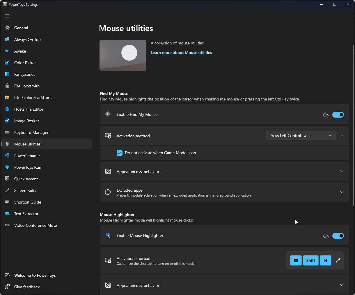Click the Mouse utilities preview thumbnail
The height and width of the screenshot is (295, 355).
point(123,55)
